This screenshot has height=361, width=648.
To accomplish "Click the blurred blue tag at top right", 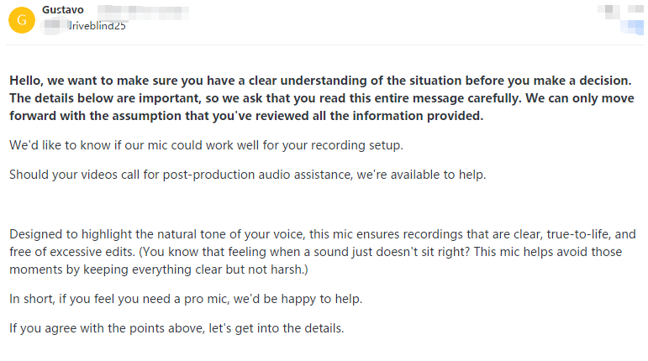I will pos(632,26).
